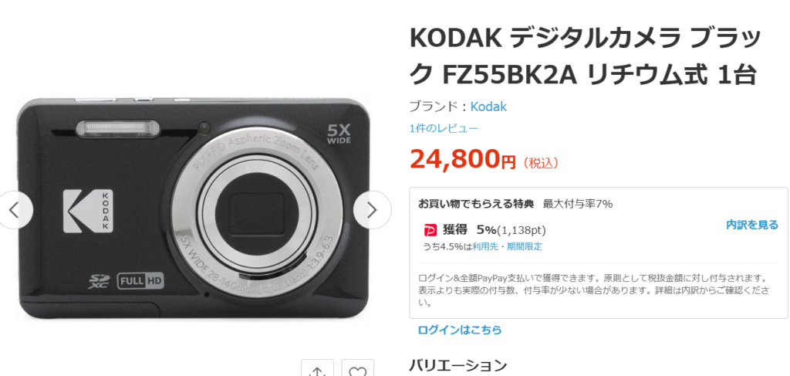Viewport: 790px width, 376px height.
Task: Click the KODAK デジタルカメラ product title
Action: [586, 56]
